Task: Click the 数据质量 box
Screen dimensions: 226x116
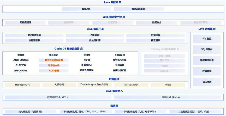Action: (x=113, y=23)
